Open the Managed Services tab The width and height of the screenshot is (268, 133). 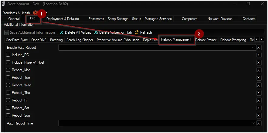coord(158,19)
